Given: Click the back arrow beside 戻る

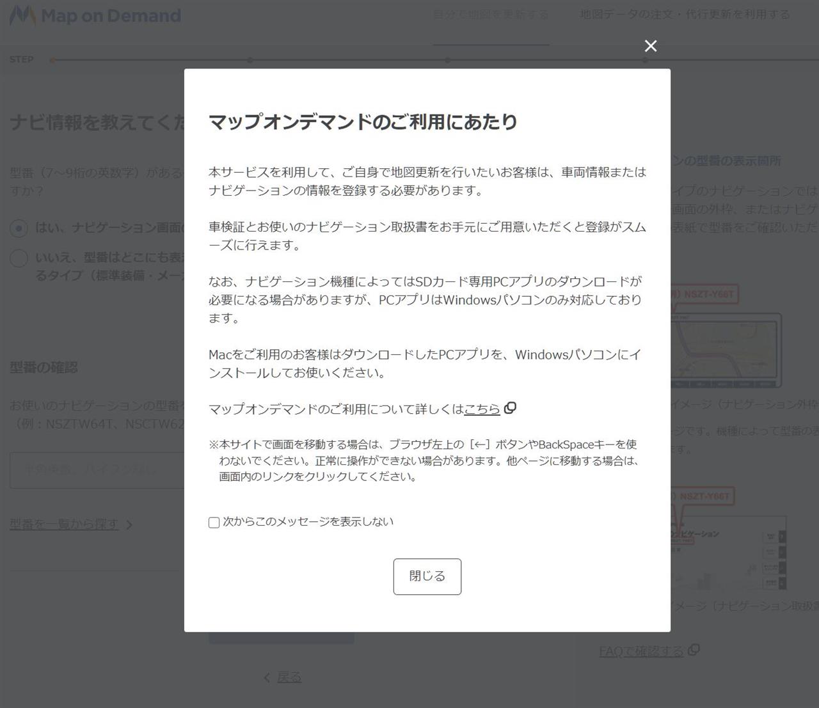Looking at the screenshot, I should [267, 677].
